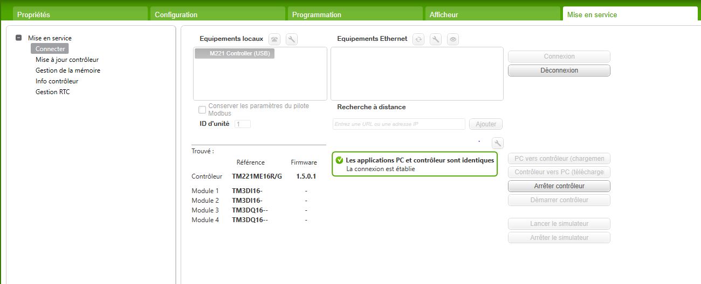Click the green checkmark connection status icon
Viewport: 701px width, 284px height.
point(339,160)
